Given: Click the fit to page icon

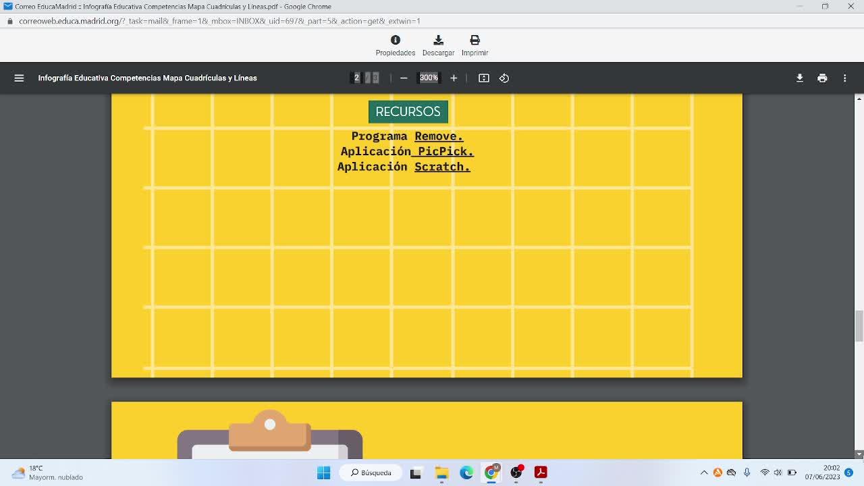Looking at the screenshot, I should (x=484, y=78).
